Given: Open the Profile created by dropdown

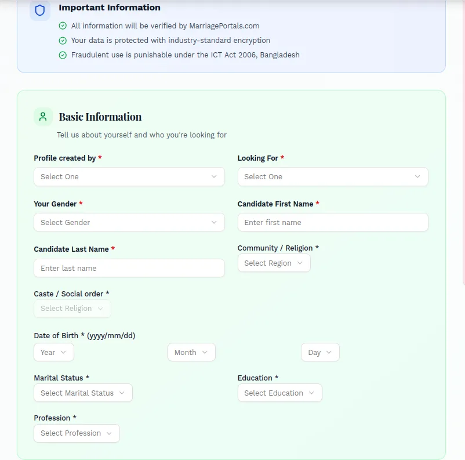Looking at the screenshot, I should coord(129,176).
